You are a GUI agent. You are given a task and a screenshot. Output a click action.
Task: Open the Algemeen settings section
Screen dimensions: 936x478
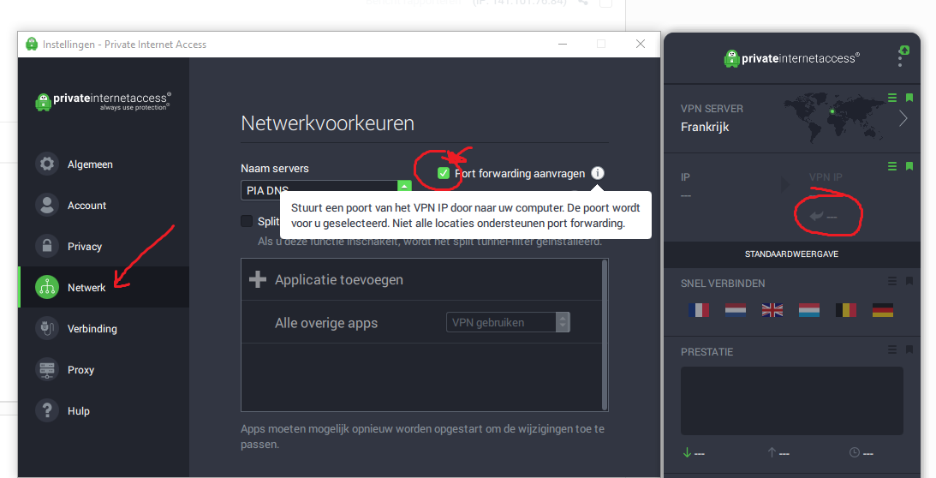pos(104,164)
